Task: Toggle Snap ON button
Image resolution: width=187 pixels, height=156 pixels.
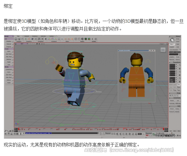Action: [x=171, y=95]
